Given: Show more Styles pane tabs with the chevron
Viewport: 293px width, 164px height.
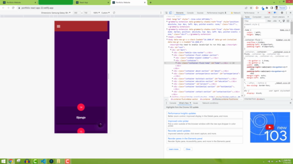Looking at the screenshot, I should tap(288, 17).
